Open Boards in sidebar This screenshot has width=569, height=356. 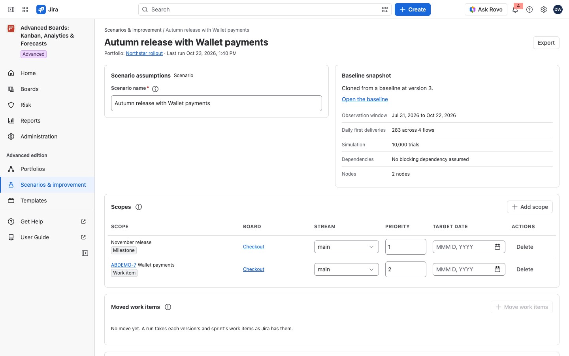click(47, 89)
